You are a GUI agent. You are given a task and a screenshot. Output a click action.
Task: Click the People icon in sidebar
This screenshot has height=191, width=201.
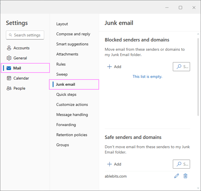tap(9, 88)
